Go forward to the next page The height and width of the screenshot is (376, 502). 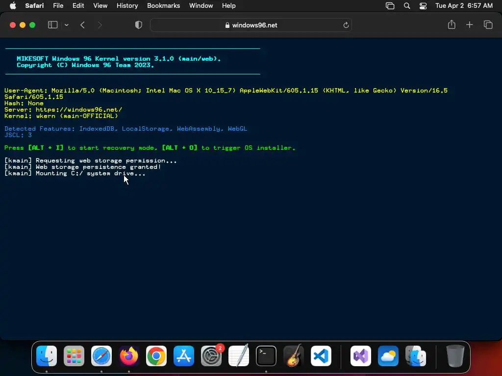(100, 25)
